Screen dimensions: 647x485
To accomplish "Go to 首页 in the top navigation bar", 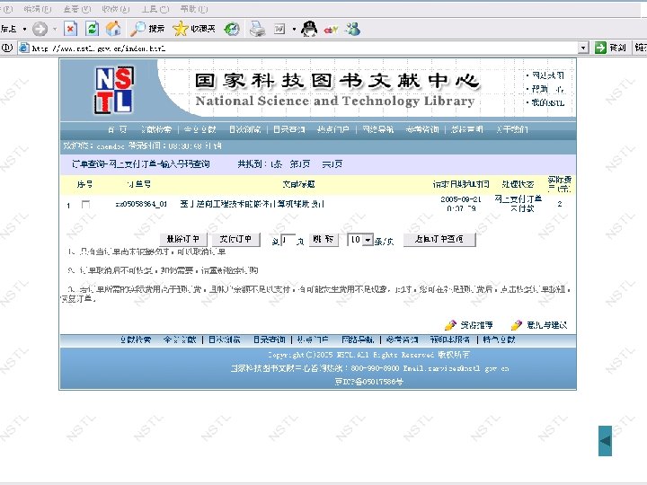I will (118, 129).
